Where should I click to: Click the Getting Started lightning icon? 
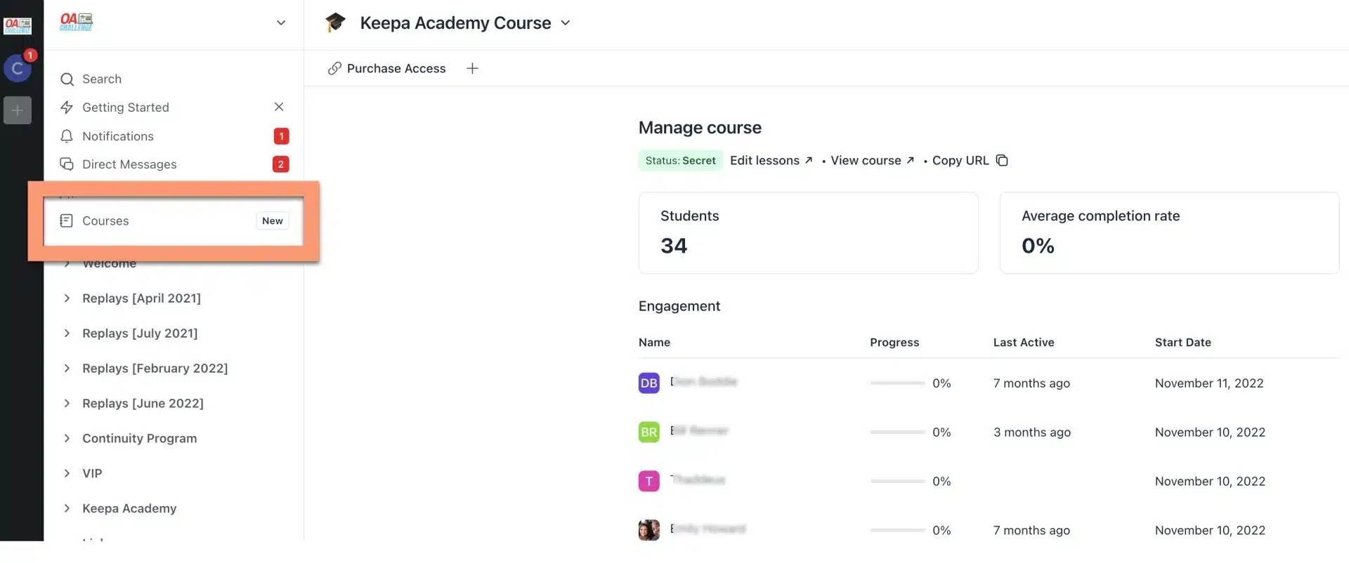[67, 107]
